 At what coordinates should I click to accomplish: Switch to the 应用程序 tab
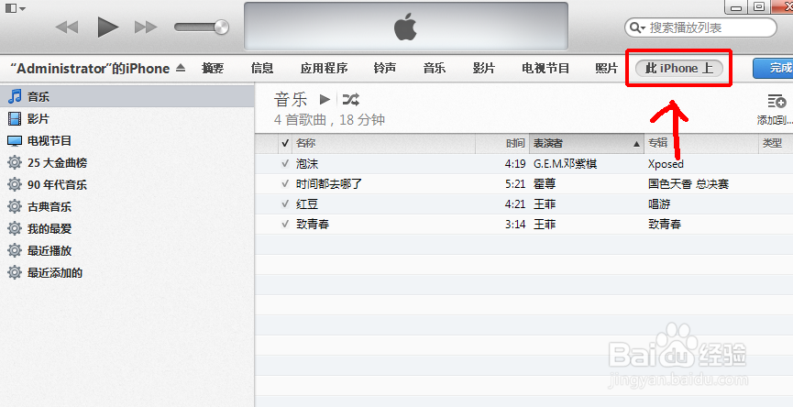click(324, 68)
